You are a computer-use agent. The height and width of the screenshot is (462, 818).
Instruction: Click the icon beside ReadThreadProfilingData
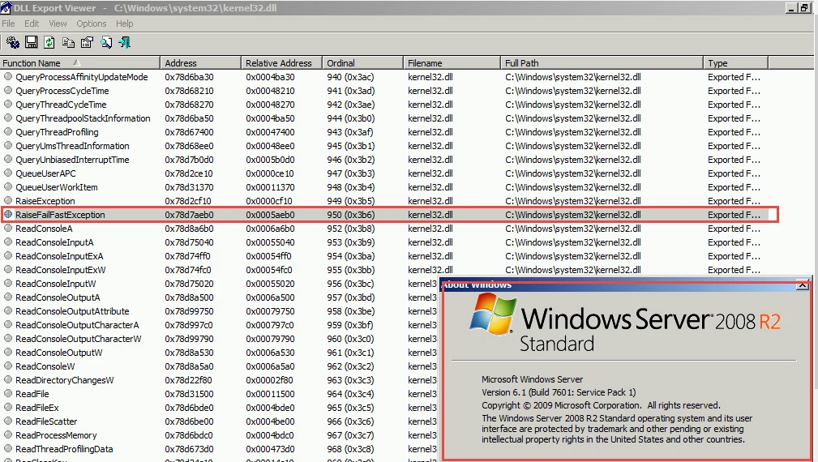tap(8, 449)
